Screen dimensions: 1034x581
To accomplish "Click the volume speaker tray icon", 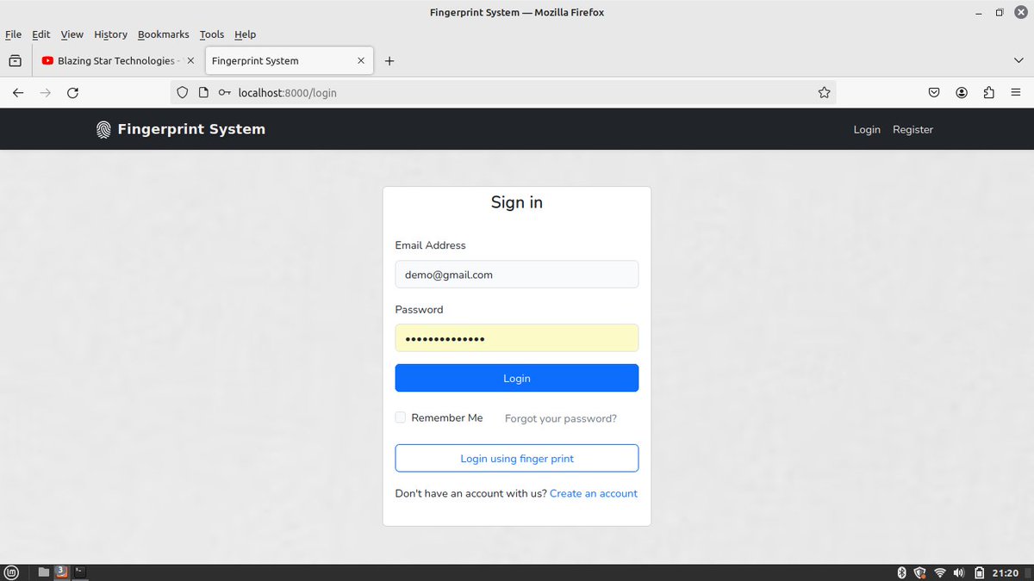I will click(x=959, y=572).
